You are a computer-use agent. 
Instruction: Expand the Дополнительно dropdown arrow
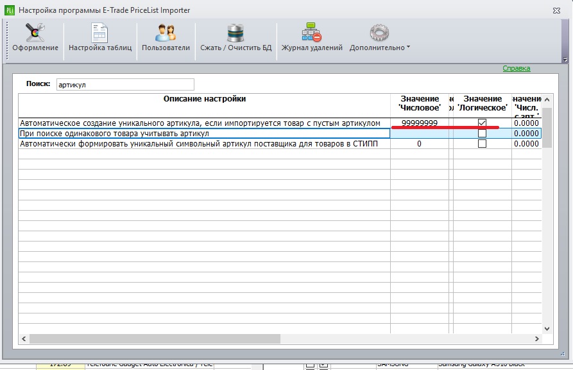(x=408, y=47)
